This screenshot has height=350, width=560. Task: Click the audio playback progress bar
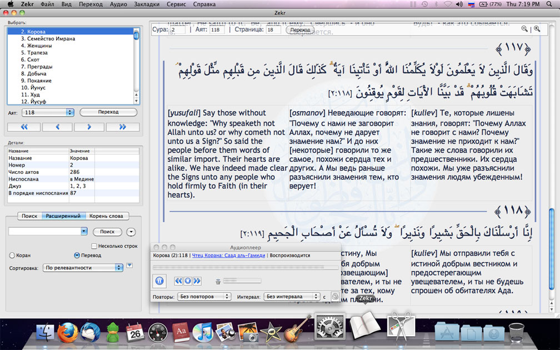tap(246, 267)
